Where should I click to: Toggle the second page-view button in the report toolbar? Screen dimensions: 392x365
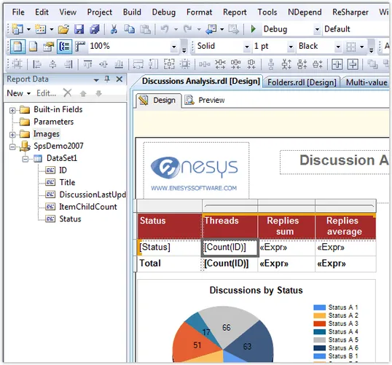tap(33, 47)
